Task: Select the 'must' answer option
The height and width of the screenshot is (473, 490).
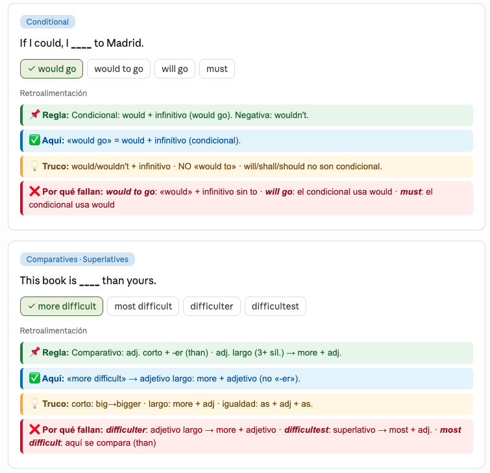Action: [x=217, y=69]
